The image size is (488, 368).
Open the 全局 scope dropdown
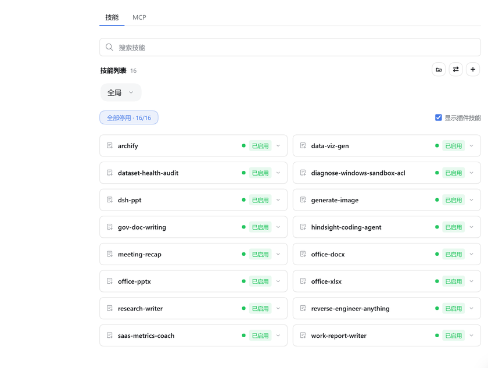pyautogui.click(x=121, y=92)
